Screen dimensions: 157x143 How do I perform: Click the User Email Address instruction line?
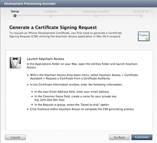72,92
